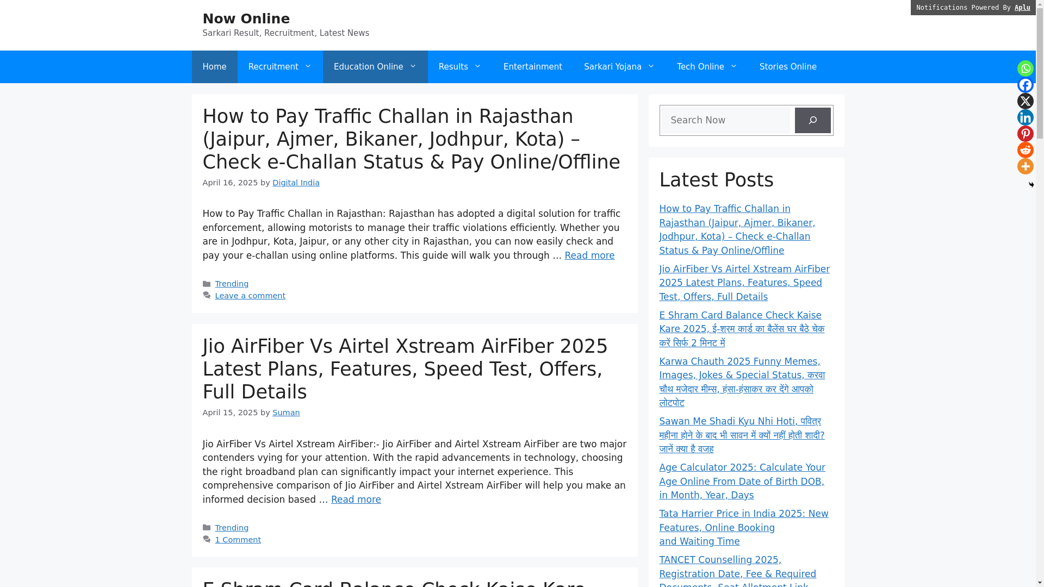The width and height of the screenshot is (1044, 587).
Task: Submit search with magnifier button
Action: [x=812, y=120]
